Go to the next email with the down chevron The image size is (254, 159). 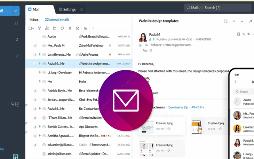(x=242, y=21)
